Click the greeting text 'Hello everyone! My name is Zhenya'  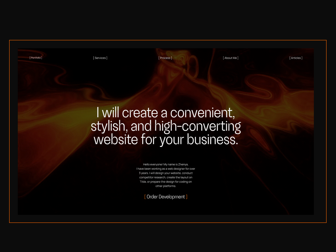coord(166,164)
